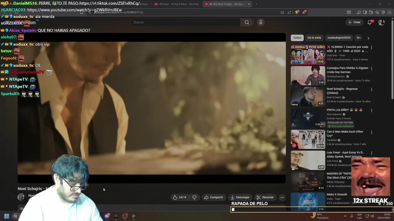Click the cast/media icon in address bar

(x=282, y=12)
